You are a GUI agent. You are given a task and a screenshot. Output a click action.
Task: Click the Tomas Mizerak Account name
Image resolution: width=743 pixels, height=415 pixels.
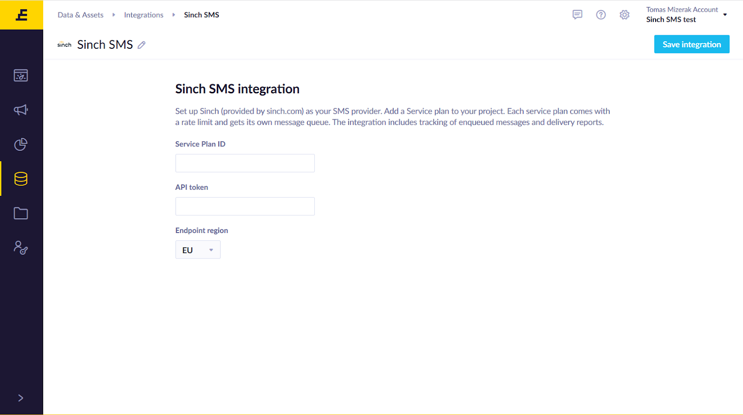click(682, 10)
